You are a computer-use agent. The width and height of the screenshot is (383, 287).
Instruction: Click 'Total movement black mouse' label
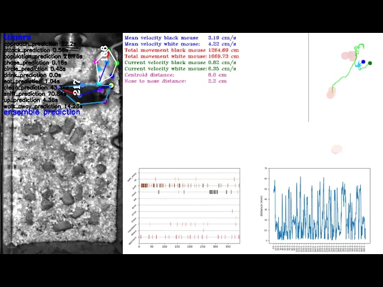tap(165, 50)
